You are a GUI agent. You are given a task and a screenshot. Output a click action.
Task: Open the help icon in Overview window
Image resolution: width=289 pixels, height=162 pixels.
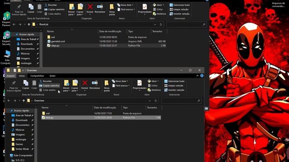click(x=202, y=76)
